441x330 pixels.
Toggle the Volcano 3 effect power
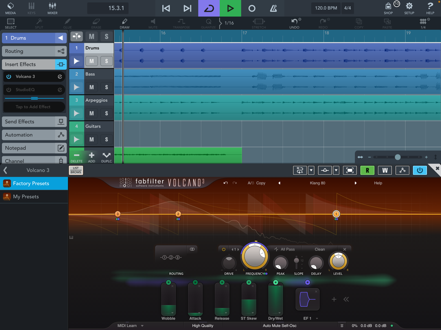coord(9,77)
